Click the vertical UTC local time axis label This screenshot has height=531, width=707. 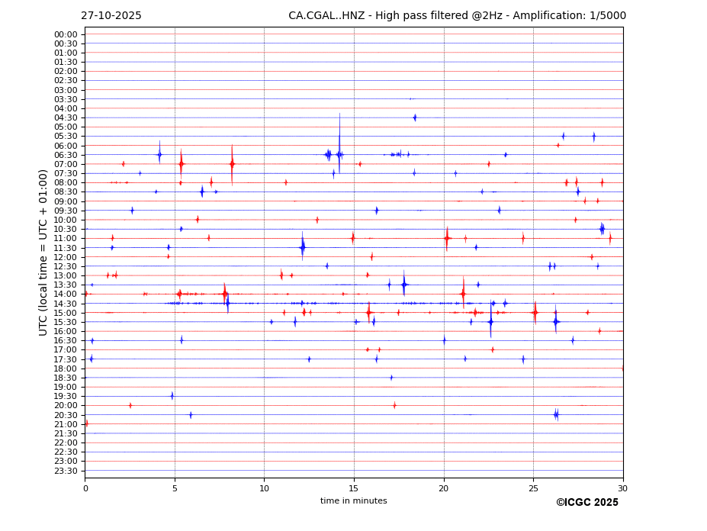coord(43,252)
